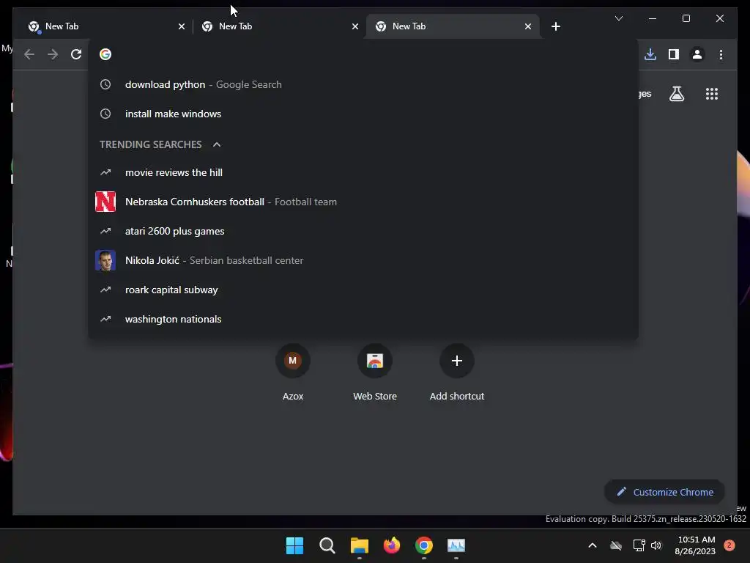Open the tab search chevron
The image size is (750, 563).
[x=618, y=18]
